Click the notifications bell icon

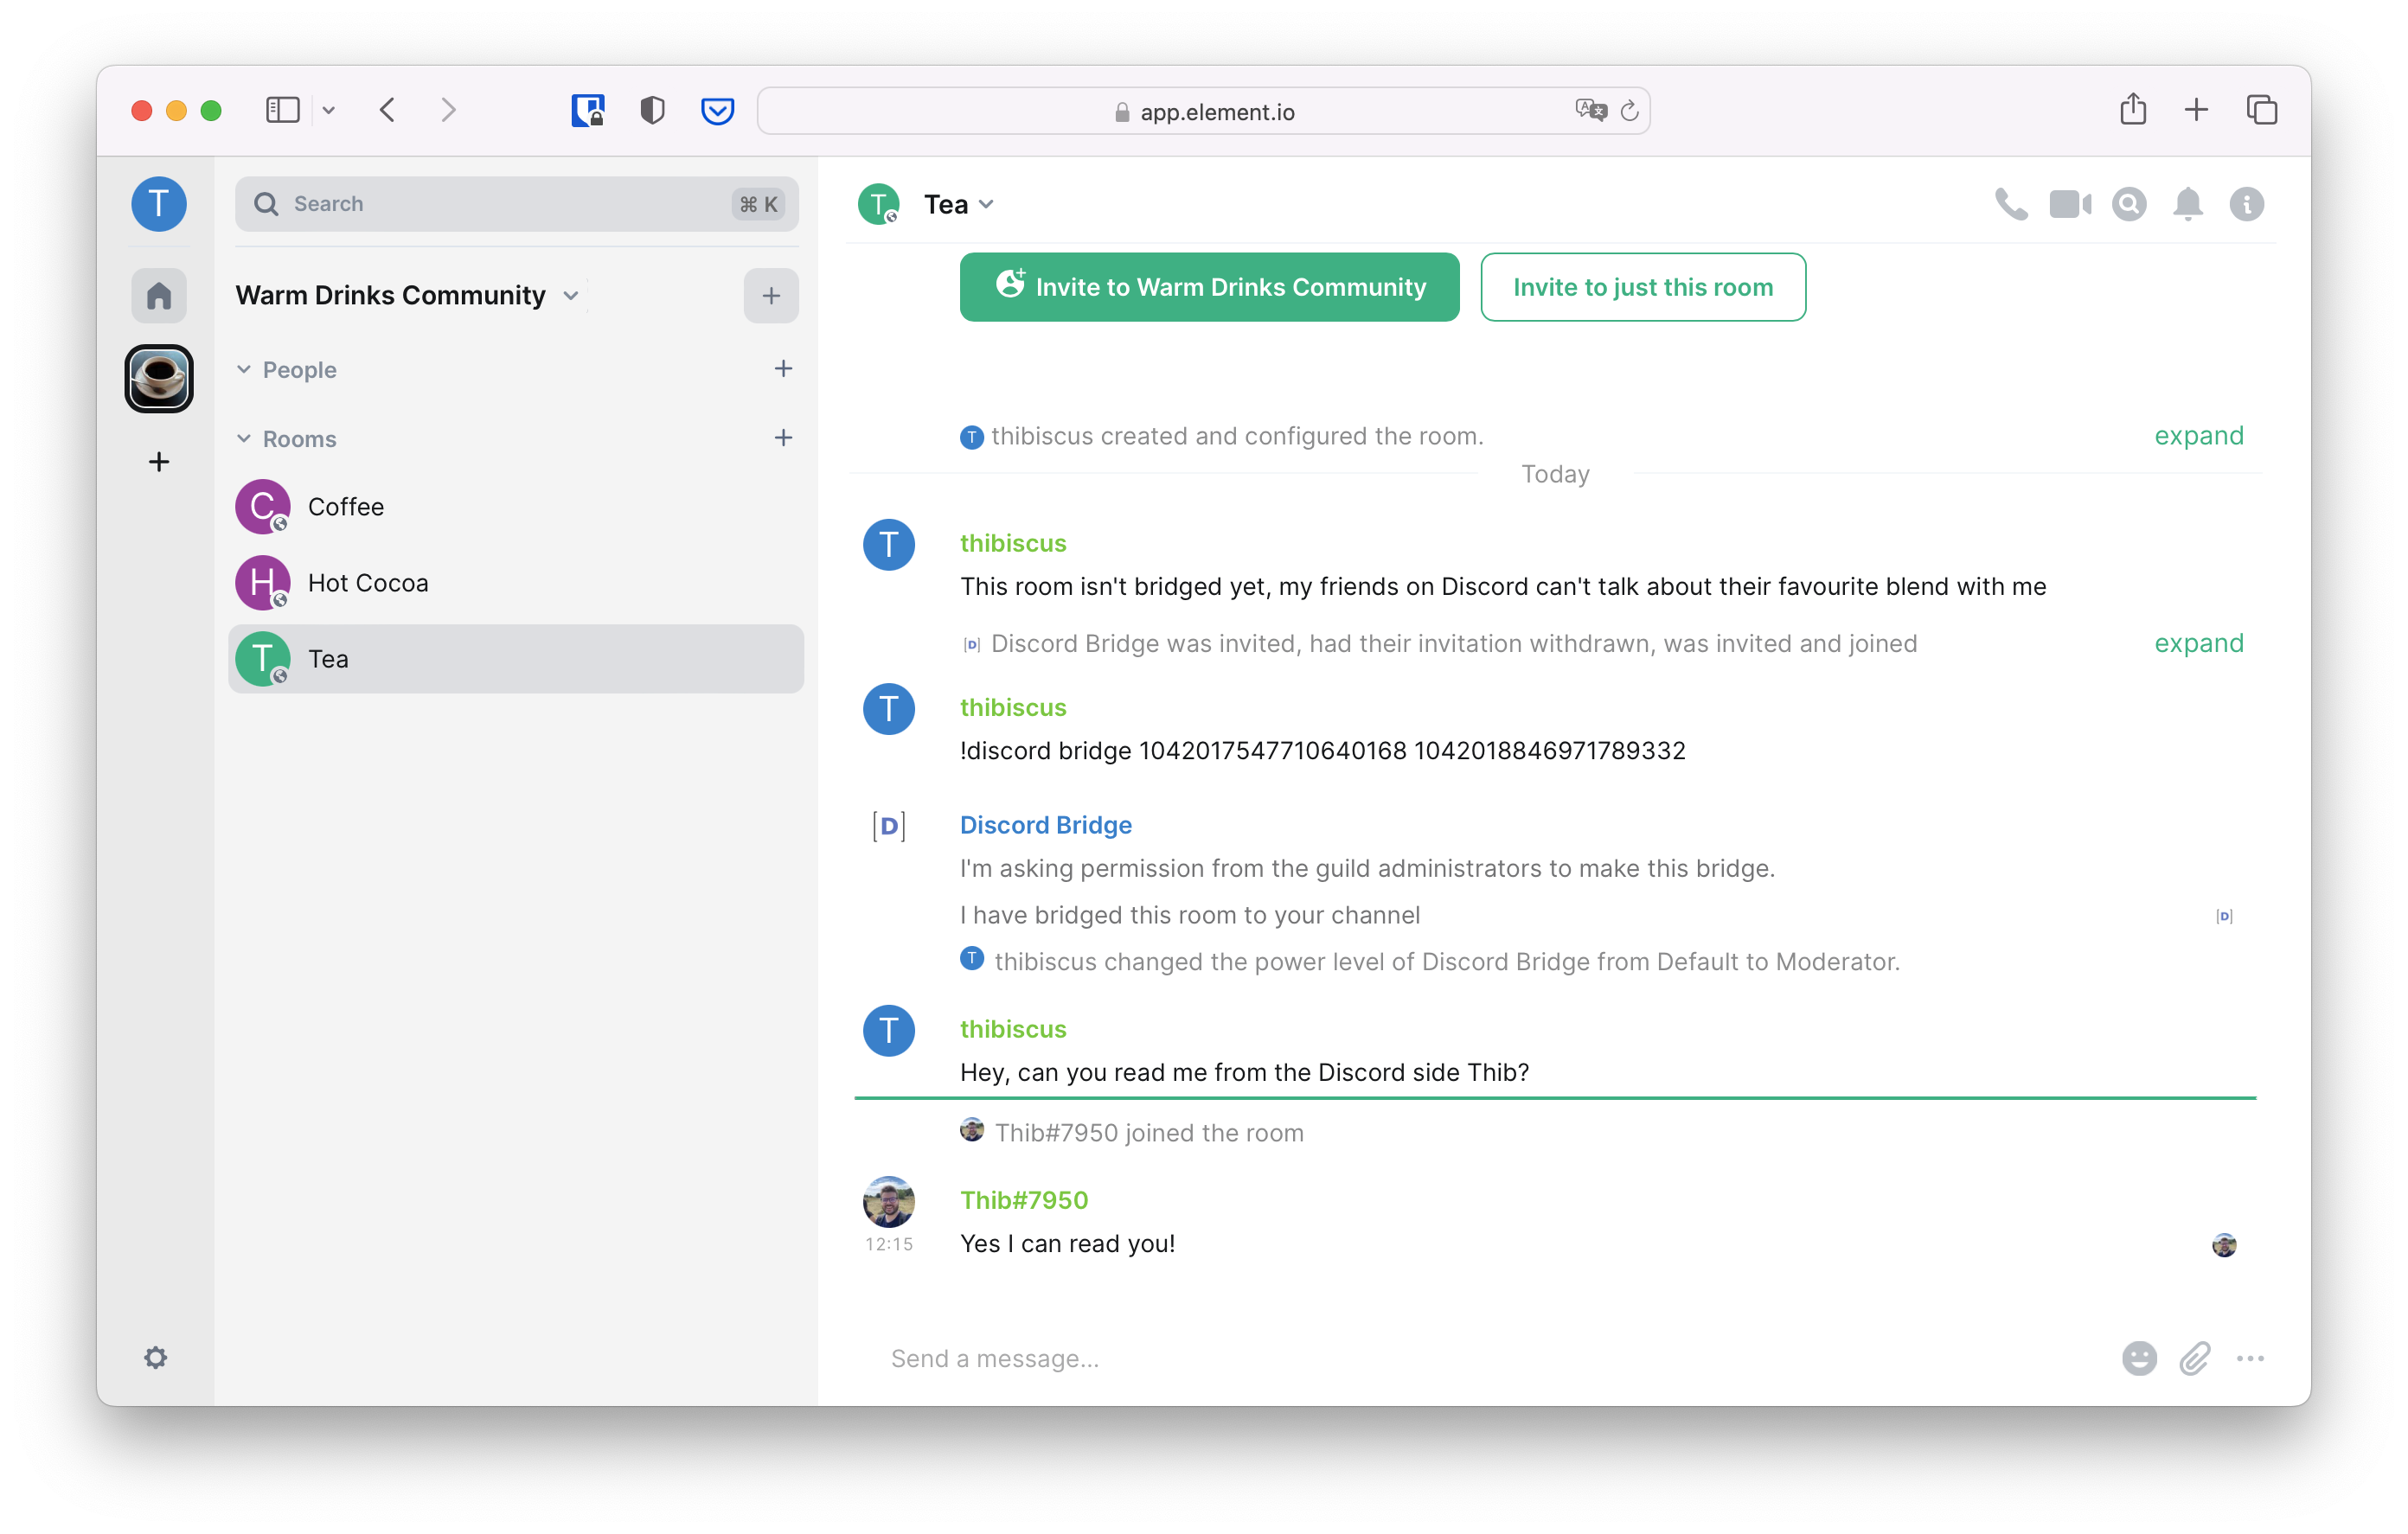(x=2187, y=203)
